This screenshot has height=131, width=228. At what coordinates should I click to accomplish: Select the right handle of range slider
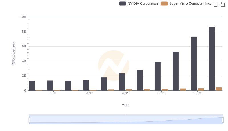click(223, 120)
